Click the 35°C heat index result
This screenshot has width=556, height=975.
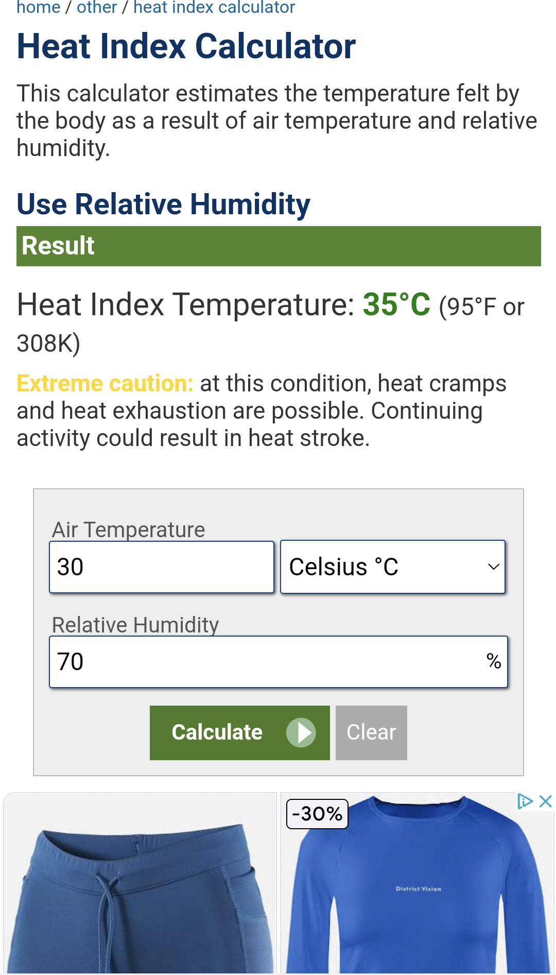(396, 304)
